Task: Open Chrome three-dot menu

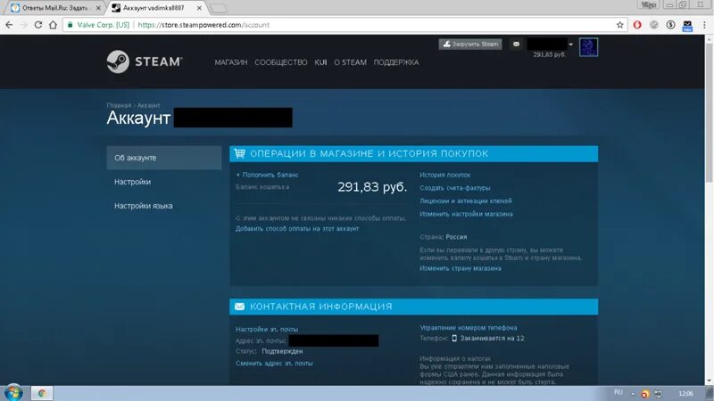Action: pos(704,25)
